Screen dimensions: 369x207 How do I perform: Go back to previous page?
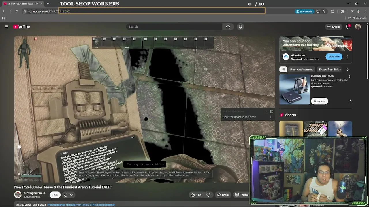4,11
